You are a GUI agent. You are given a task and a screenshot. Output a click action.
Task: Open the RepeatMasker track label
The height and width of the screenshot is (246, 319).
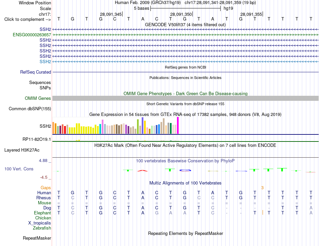(x=37, y=238)
